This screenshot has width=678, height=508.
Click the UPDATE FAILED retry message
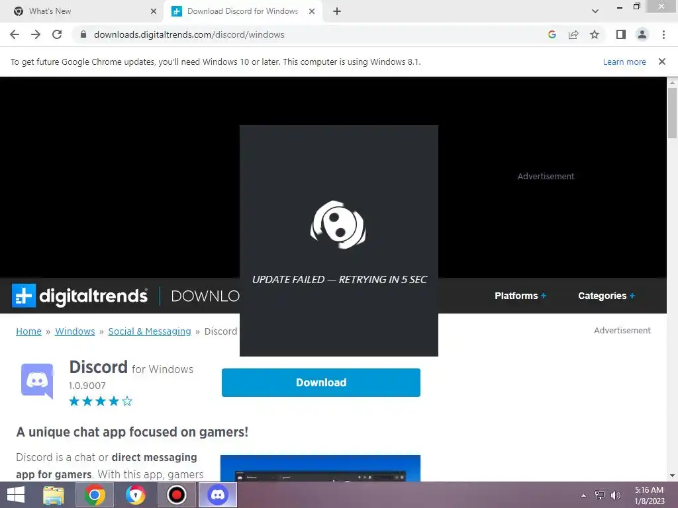click(340, 280)
